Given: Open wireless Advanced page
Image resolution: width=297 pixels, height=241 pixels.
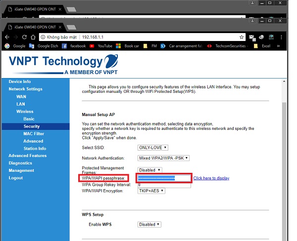Looking at the screenshot, I should pos(33,141).
